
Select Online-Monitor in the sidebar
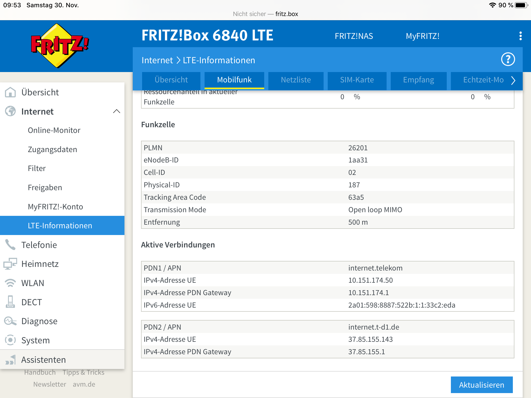pyautogui.click(x=54, y=130)
